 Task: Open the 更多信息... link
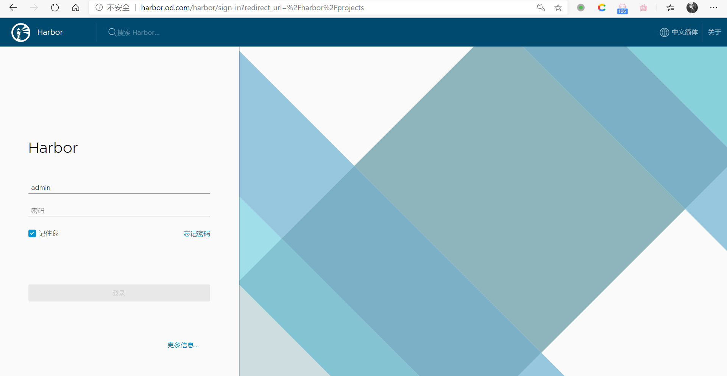pyautogui.click(x=183, y=345)
